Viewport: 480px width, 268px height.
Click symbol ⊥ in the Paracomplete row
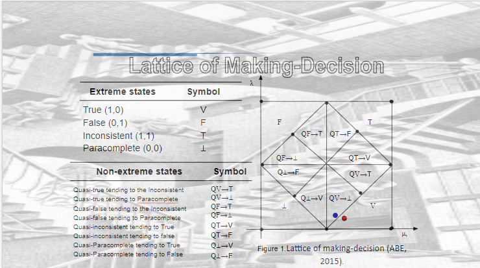coord(203,149)
